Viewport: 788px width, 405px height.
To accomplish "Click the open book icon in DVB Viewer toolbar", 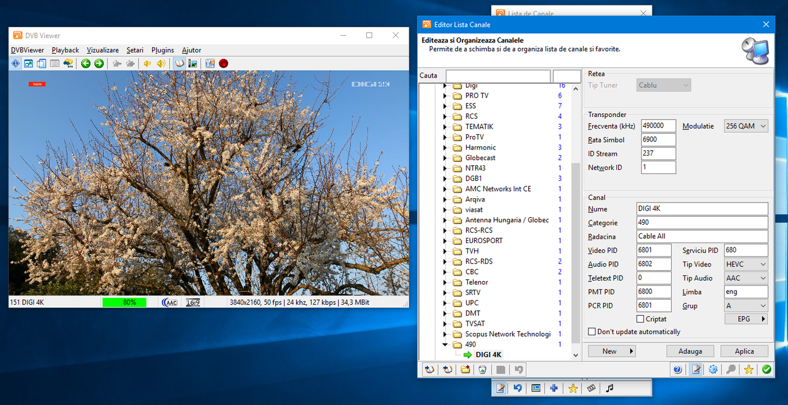I will [179, 63].
